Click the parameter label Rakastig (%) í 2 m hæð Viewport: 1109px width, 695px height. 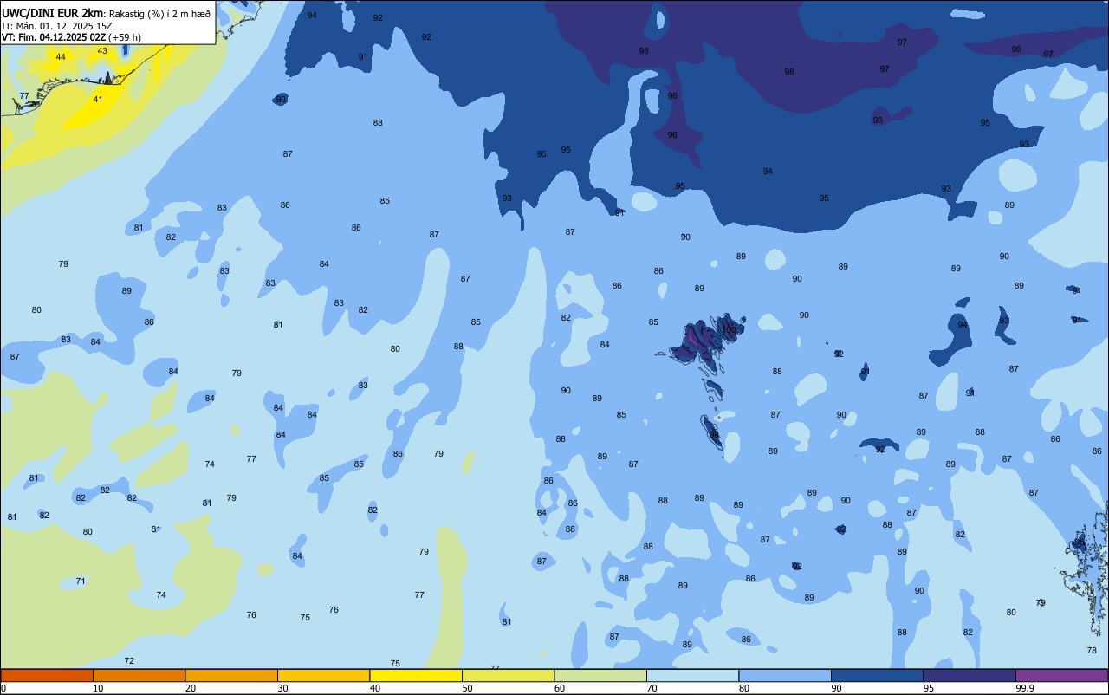159,14
